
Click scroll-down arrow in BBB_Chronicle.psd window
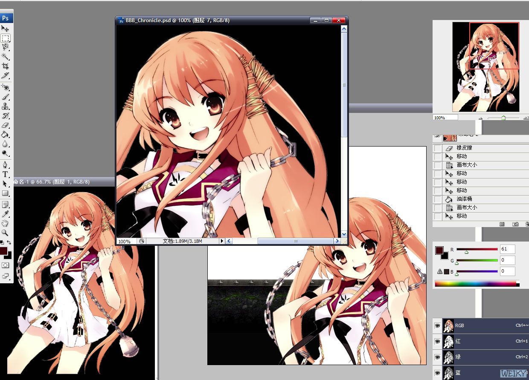pyautogui.click(x=344, y=234)
